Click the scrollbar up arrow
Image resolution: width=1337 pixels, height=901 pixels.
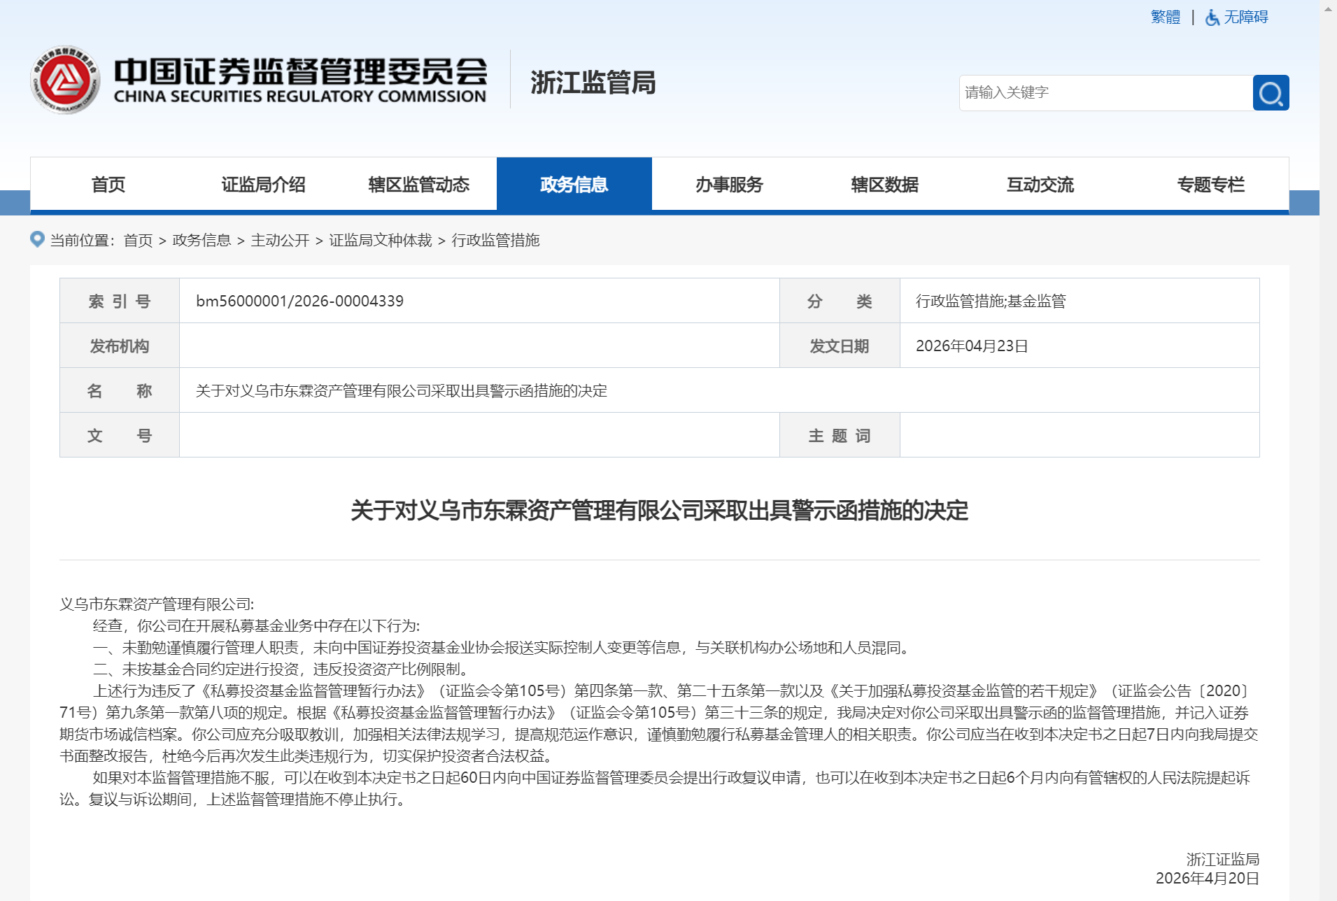tap(1328, 8)
